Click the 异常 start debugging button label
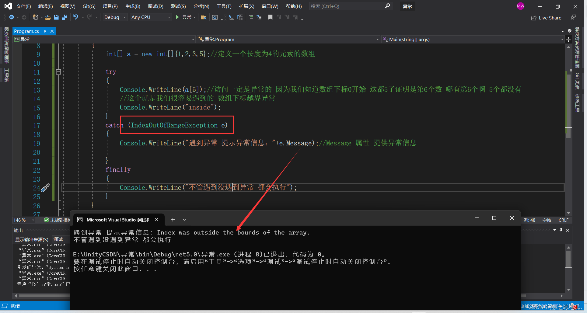Viewport: 587px width, 313px height. click(x=187, y=17)
